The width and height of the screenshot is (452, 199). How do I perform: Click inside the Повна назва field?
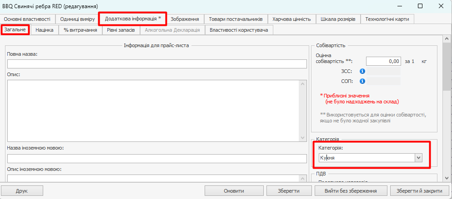tap(157, 64)
